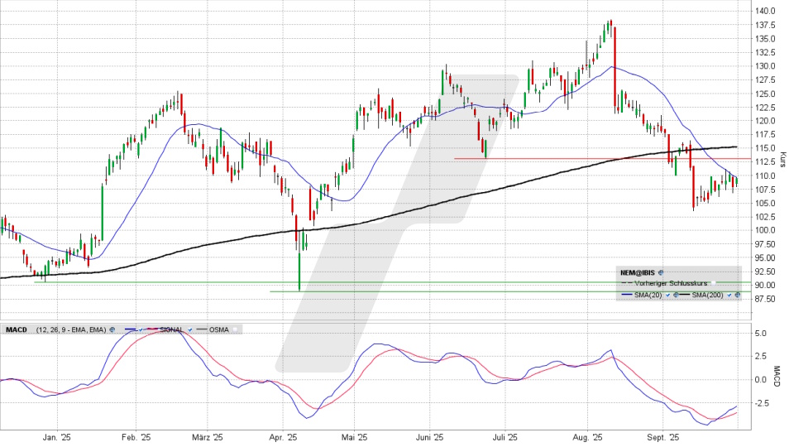Click MACD parameters settings icon
This screenshot has height=447, width=794.
(112, 329)
